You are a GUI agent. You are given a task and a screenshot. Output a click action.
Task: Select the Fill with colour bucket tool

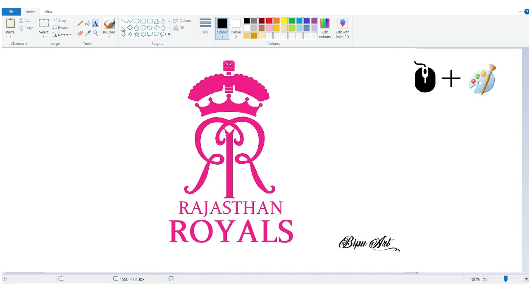click(x=88, y=24)
